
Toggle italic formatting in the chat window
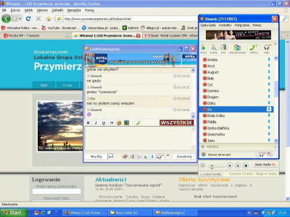click(x=96, y=123)
